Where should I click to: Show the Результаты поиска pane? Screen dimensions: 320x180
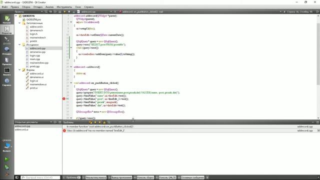(x=94, y=177)
